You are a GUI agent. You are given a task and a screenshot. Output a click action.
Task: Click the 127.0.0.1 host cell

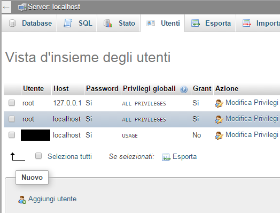click(x=67, y=103)
